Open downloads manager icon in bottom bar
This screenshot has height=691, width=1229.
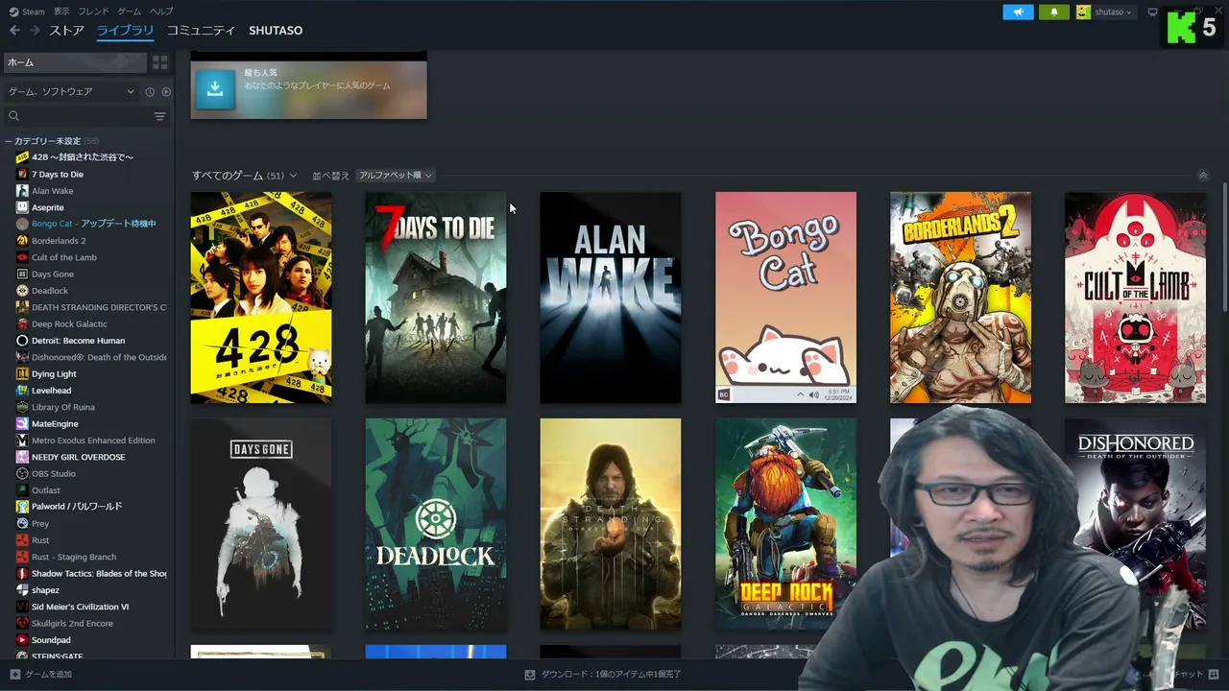point(530,675)
